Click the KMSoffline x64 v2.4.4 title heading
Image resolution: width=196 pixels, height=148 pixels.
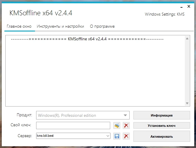(x=41, y=13)
